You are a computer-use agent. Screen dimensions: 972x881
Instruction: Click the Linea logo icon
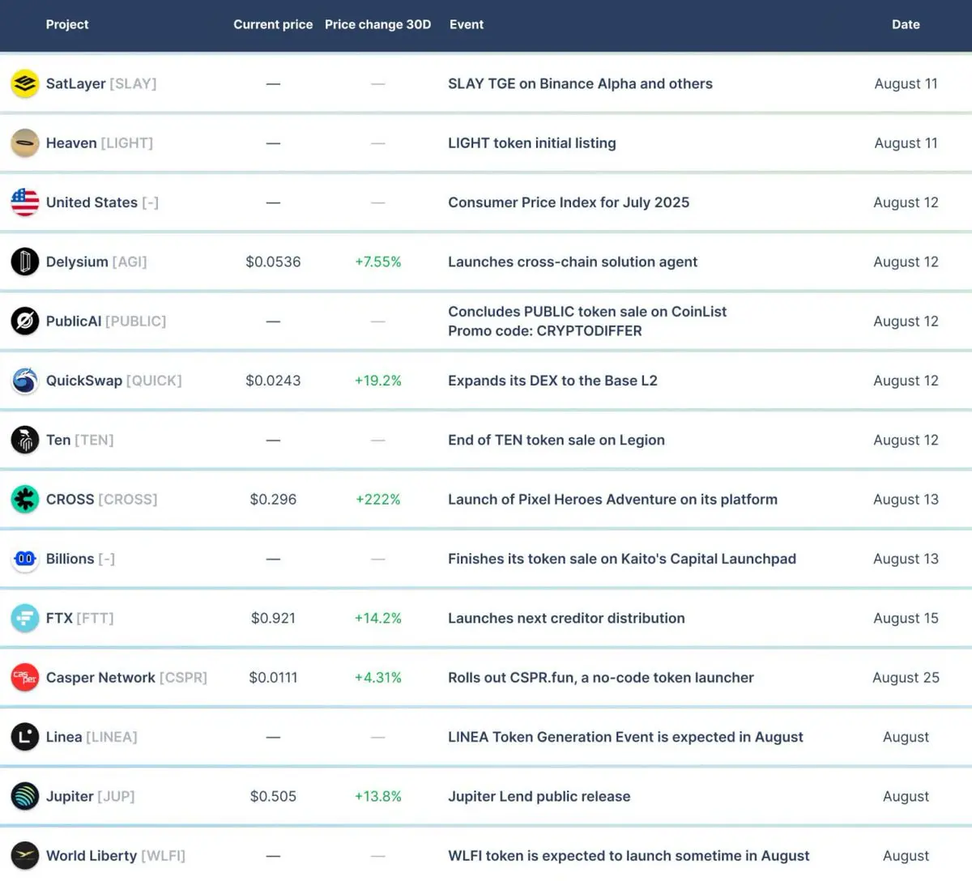point(25,737)
